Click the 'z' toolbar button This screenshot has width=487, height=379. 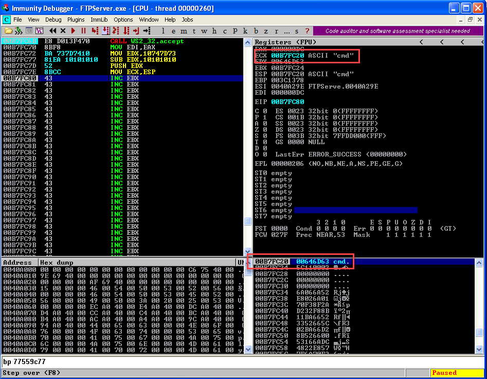click(x=266, y=31)
